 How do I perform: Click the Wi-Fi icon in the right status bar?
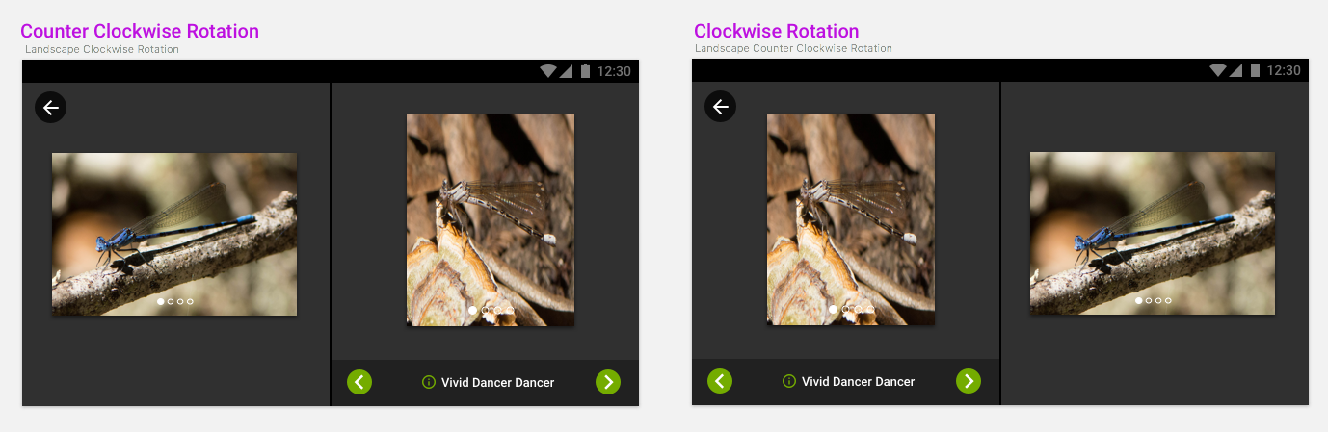pyautogui.click(x=1218, y=70)
